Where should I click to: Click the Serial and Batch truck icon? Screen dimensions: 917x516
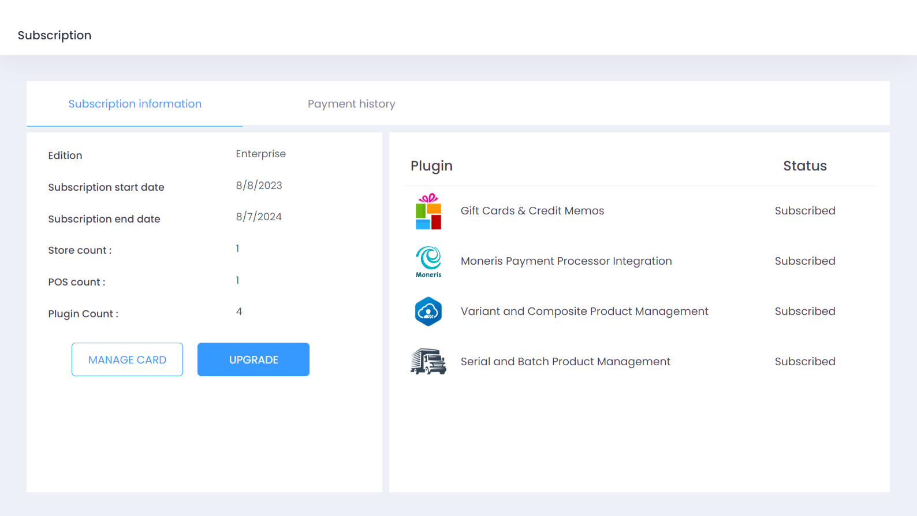[x=428, y=362]
